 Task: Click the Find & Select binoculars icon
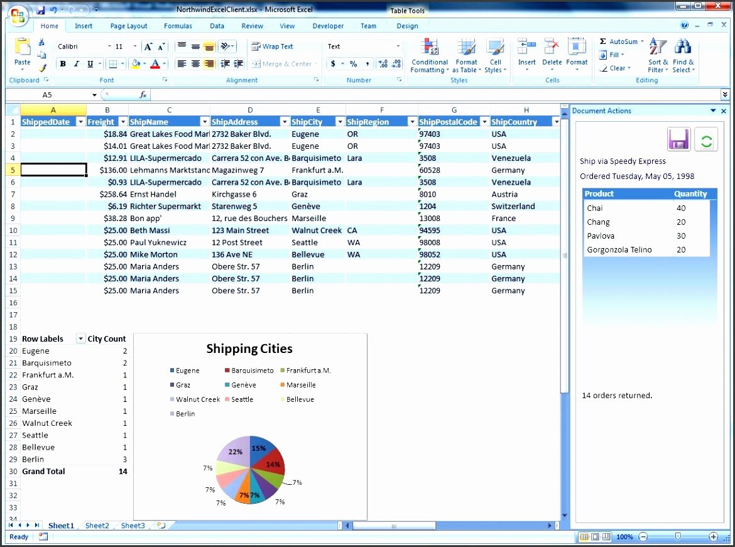tap(682, 45)
